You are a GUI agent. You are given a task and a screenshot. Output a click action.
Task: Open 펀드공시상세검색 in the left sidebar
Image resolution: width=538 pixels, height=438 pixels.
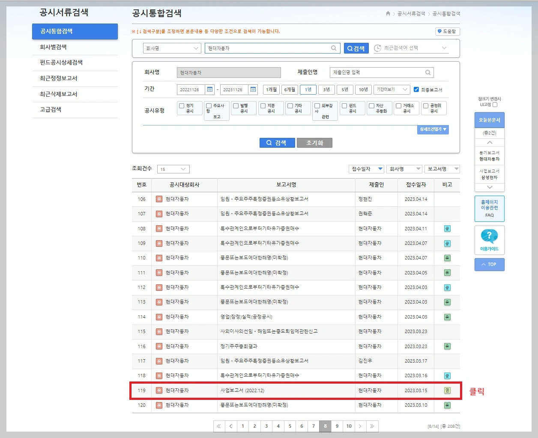tap(61, 63)
